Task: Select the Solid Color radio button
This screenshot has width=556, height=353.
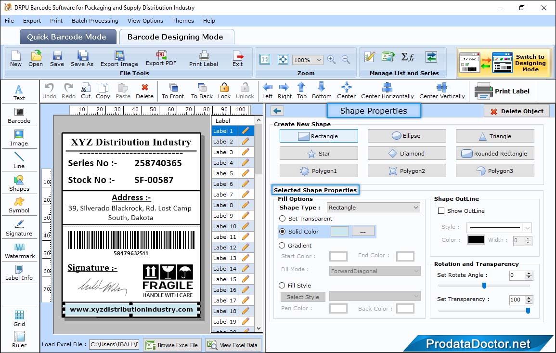Action: pos(282,231)
